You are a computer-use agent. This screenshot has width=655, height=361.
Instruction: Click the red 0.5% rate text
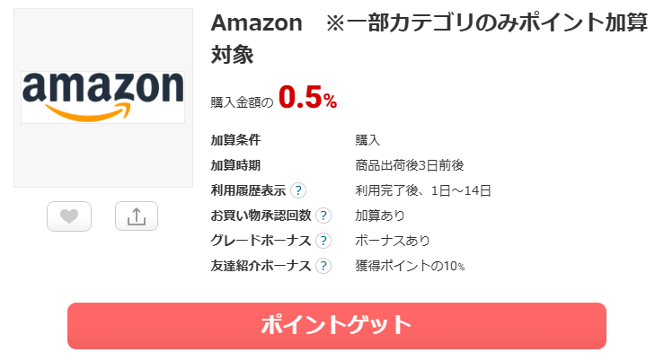[x=307, y=98]
